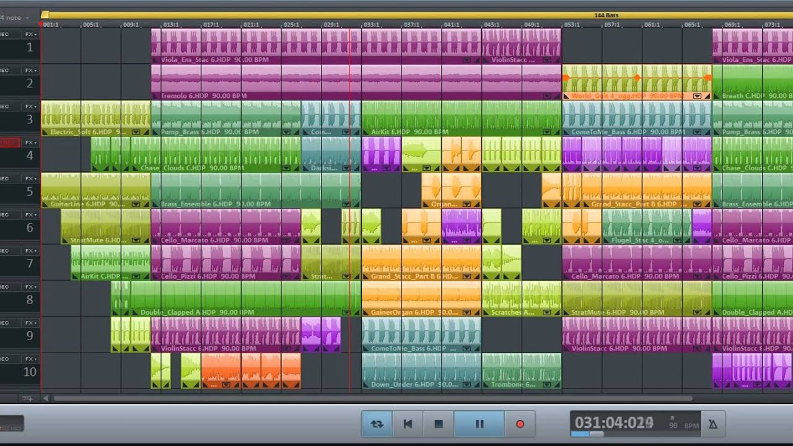The height and width of the screenshot is (446, 793).
Task: Click the 013:1 bar marker in ruler
Action: 170,25
